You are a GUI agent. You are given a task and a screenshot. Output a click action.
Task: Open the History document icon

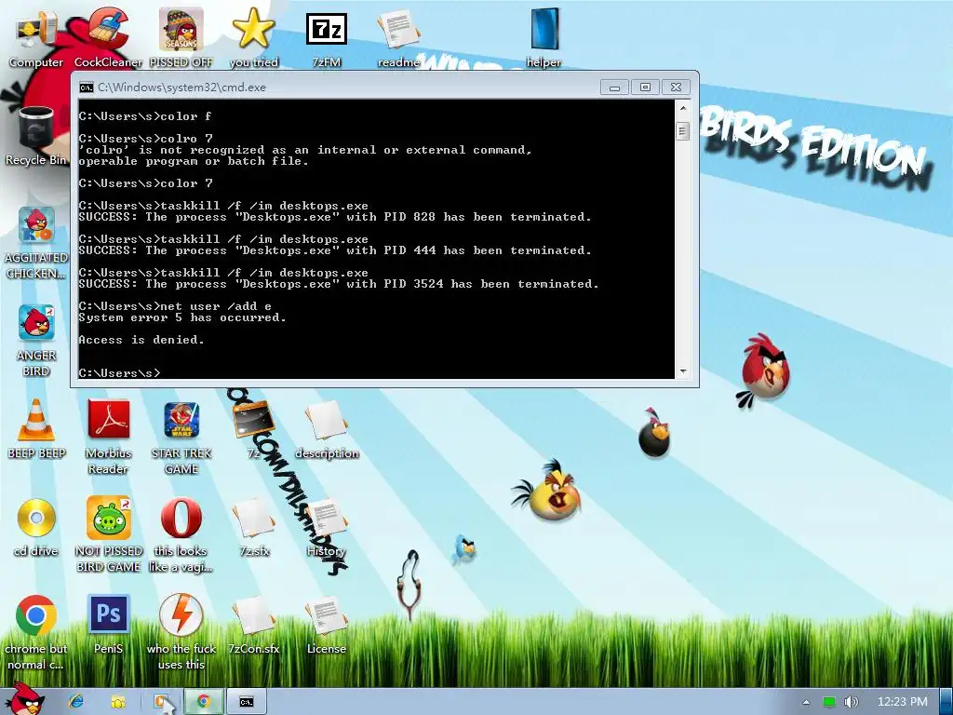coord(327,527)
